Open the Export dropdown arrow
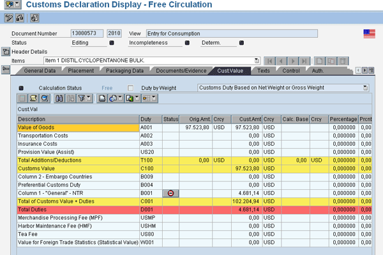 pyautogui.click(x=137, y=98)
